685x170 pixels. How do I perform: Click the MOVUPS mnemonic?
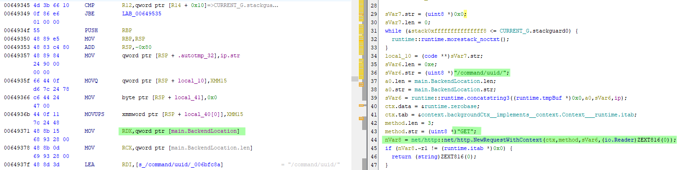pyautogui.click(x=94, y=115)
